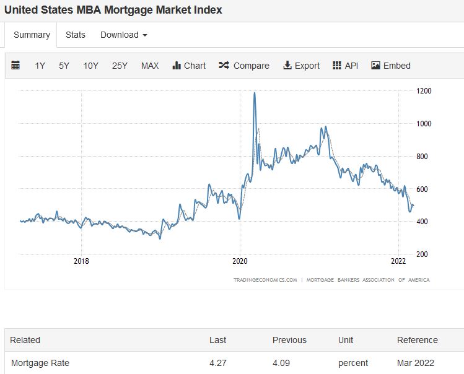Click the Reference column header
Screen dimensions: 464x374
(x=417, y=340)
